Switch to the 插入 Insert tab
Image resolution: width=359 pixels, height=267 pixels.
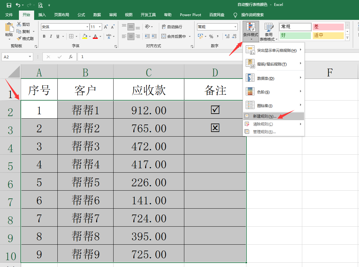click(x=42, y=15)
